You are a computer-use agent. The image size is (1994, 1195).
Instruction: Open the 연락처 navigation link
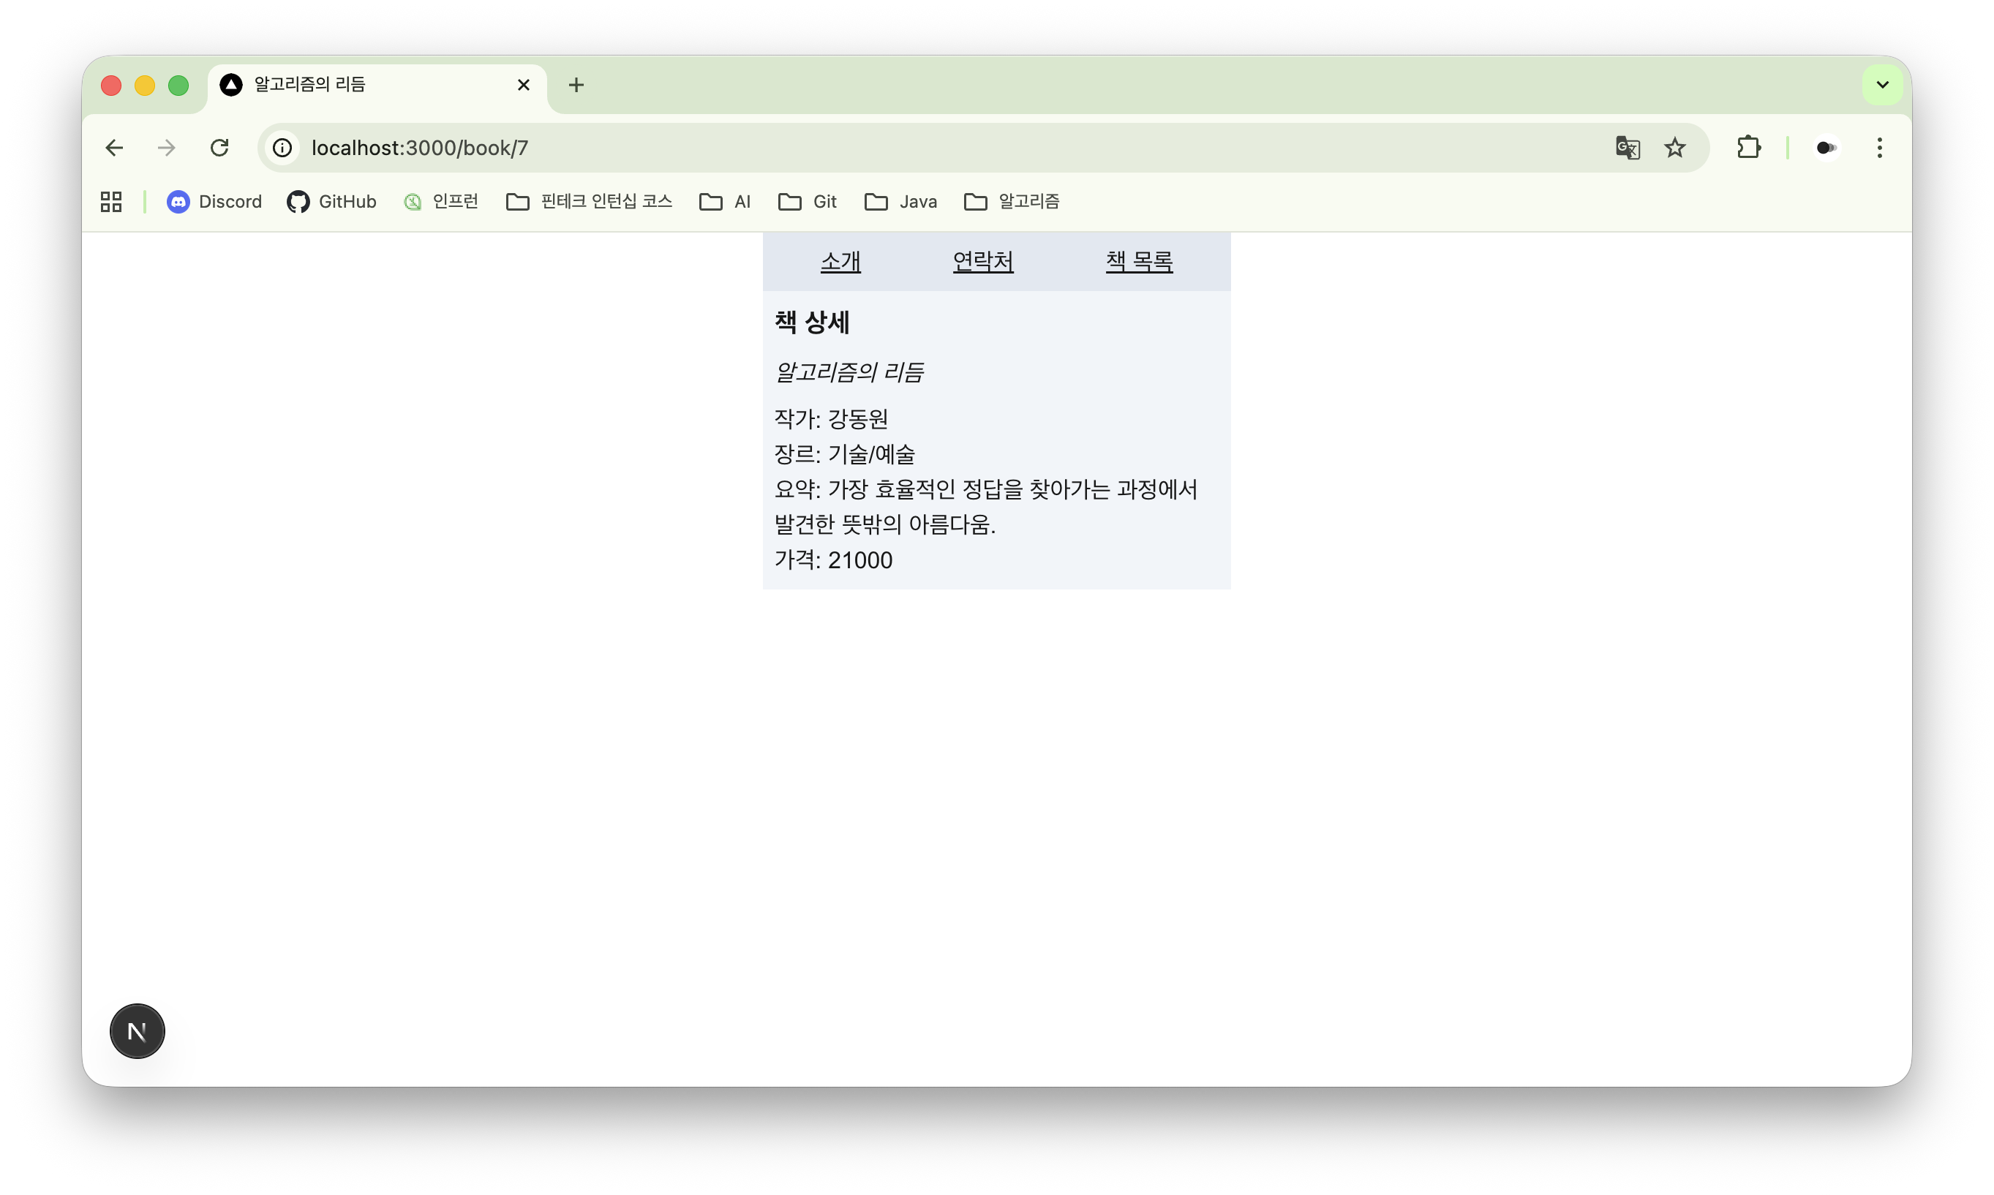982,262
